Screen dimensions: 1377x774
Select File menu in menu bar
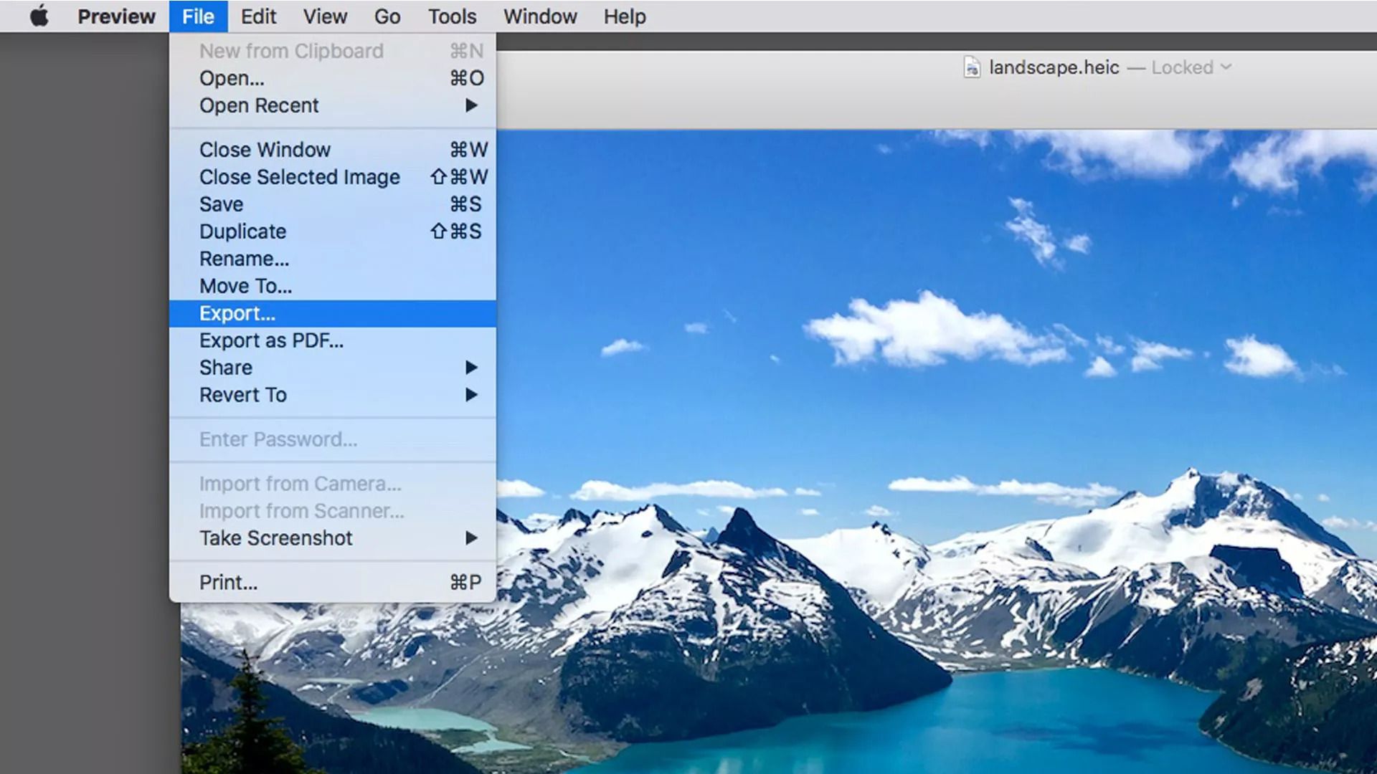tap(198, 16)
